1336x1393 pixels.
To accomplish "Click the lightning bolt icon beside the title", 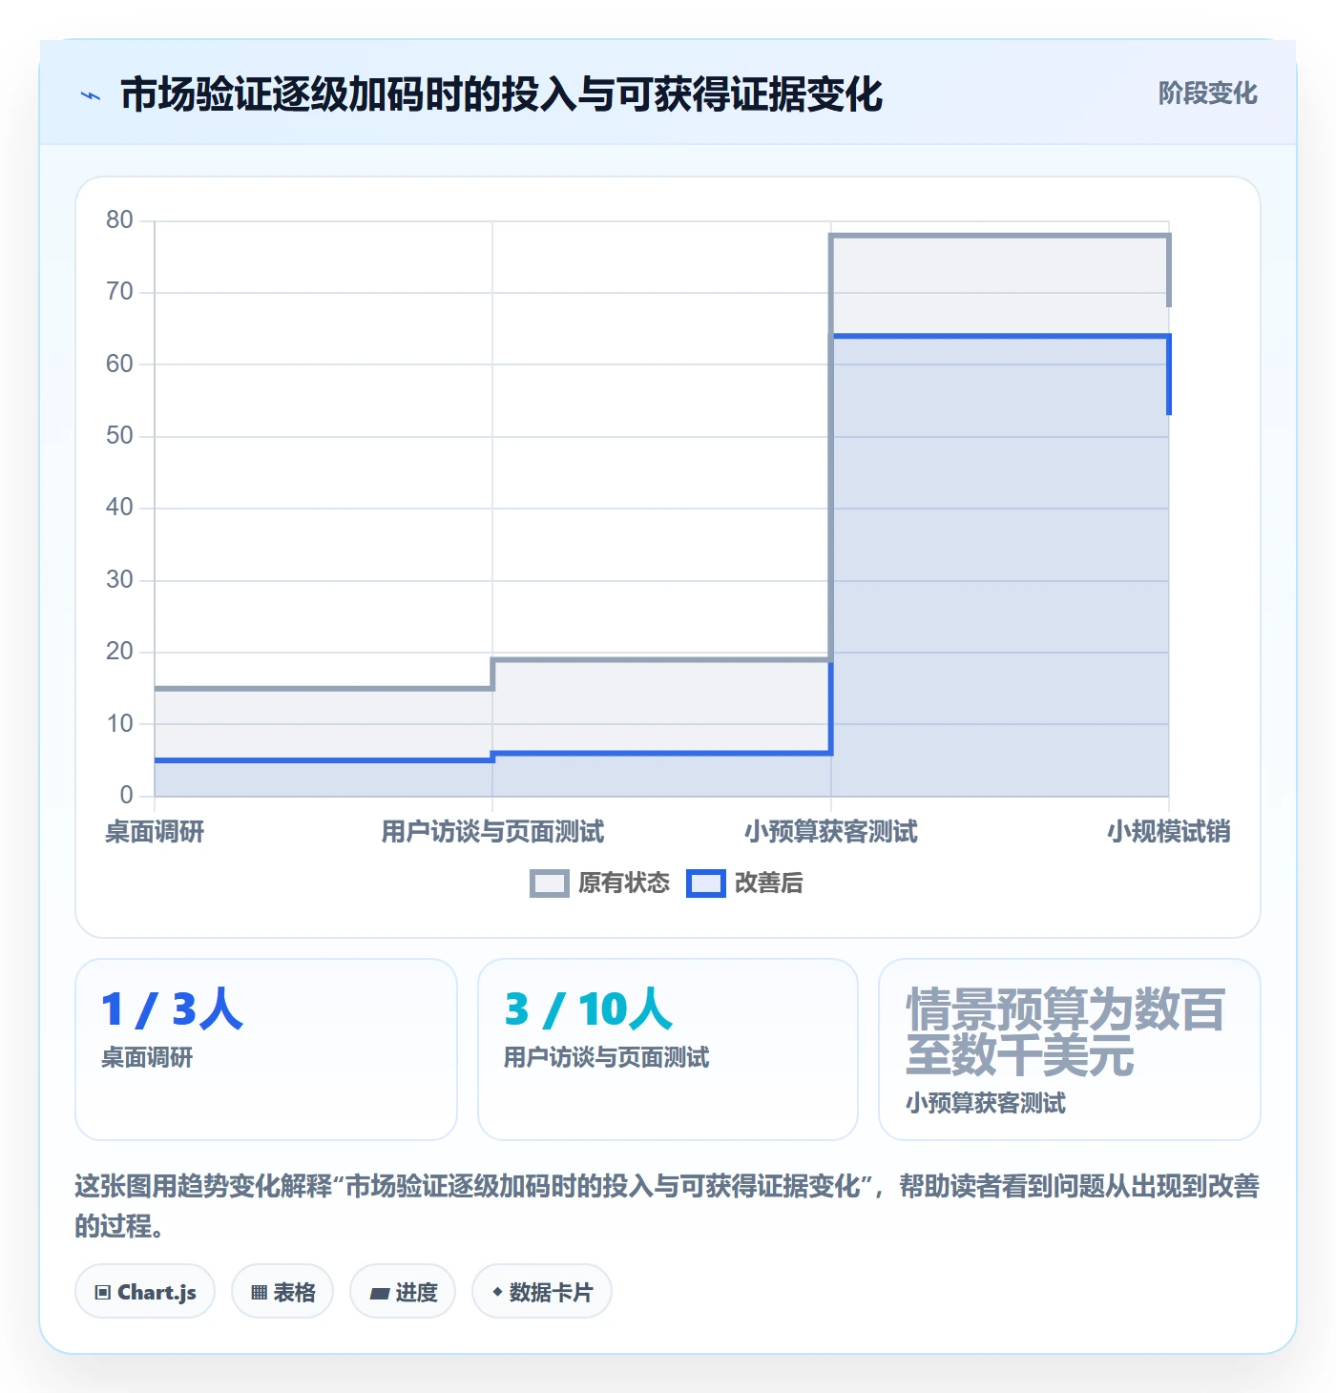I will (x=91, y=95).
